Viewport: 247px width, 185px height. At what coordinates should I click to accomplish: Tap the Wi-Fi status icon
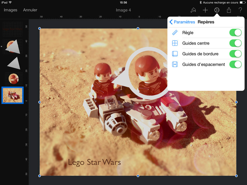(10, 2)
